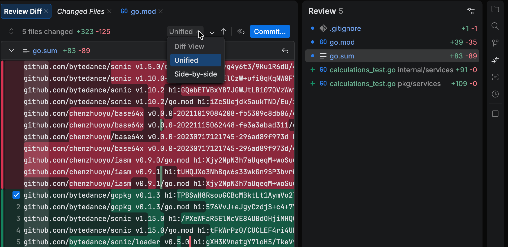This screenshot has height=247, width=508.
Task: Open Review panel view options icon
Action: point(471,11)
